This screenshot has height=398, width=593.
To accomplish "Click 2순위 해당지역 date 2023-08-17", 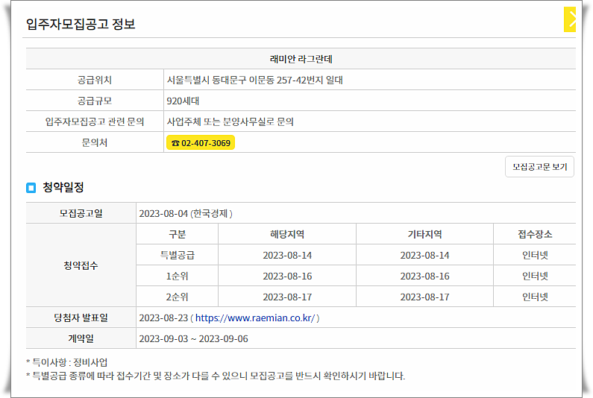I will [x=287, y=297].
